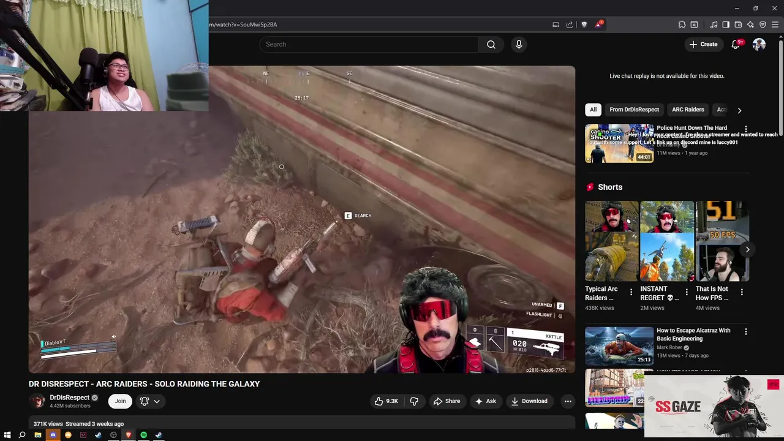The image size is (784, 441).
Task: Open the Brave Wallet icon
Action: tap(738, 24)
